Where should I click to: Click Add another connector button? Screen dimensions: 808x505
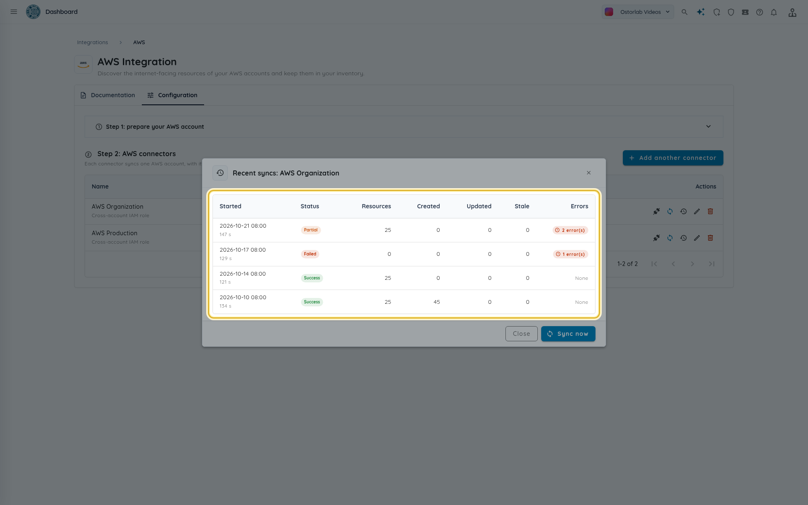click(x=673, y=158)
